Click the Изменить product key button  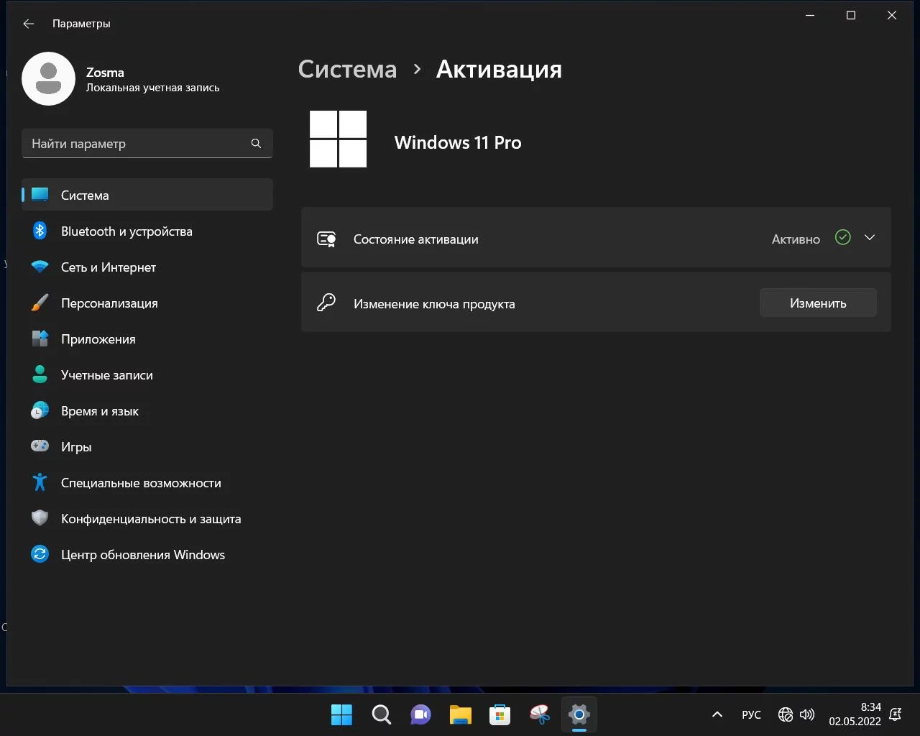818,303
